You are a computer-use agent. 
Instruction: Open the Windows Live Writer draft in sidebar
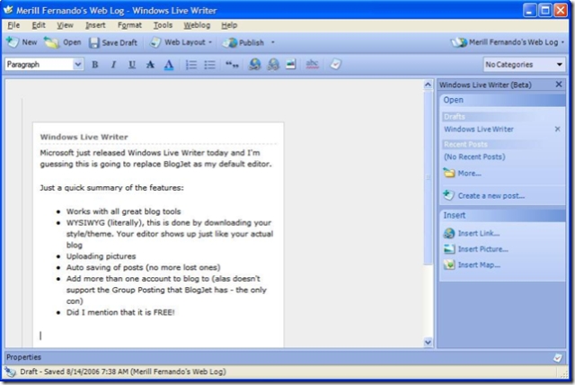click(x=479, y=130)
